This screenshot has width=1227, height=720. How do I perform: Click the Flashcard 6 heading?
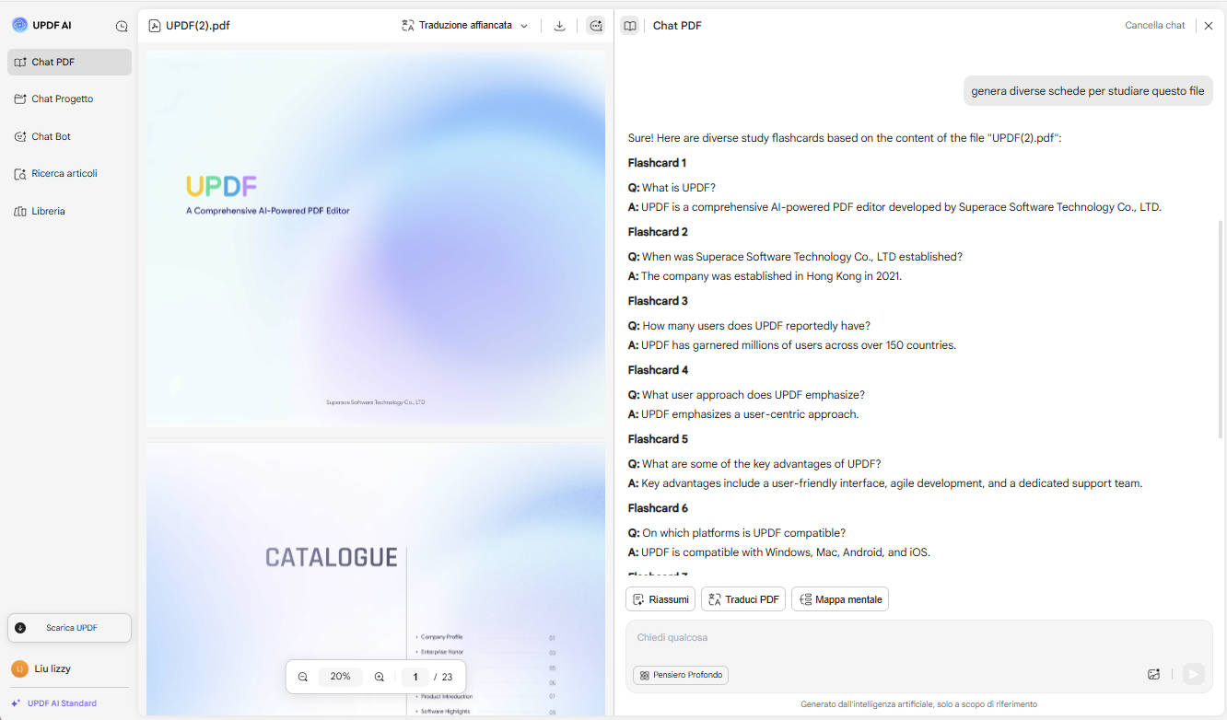(x=658, y=508)
